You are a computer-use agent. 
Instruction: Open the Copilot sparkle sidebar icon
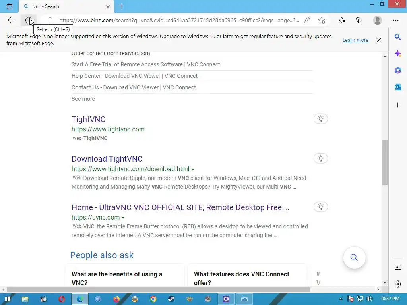pyautogui.click(x=397, y=54)
